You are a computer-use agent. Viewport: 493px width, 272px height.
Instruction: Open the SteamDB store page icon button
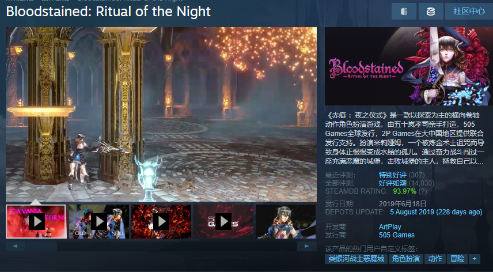(404, 12)
